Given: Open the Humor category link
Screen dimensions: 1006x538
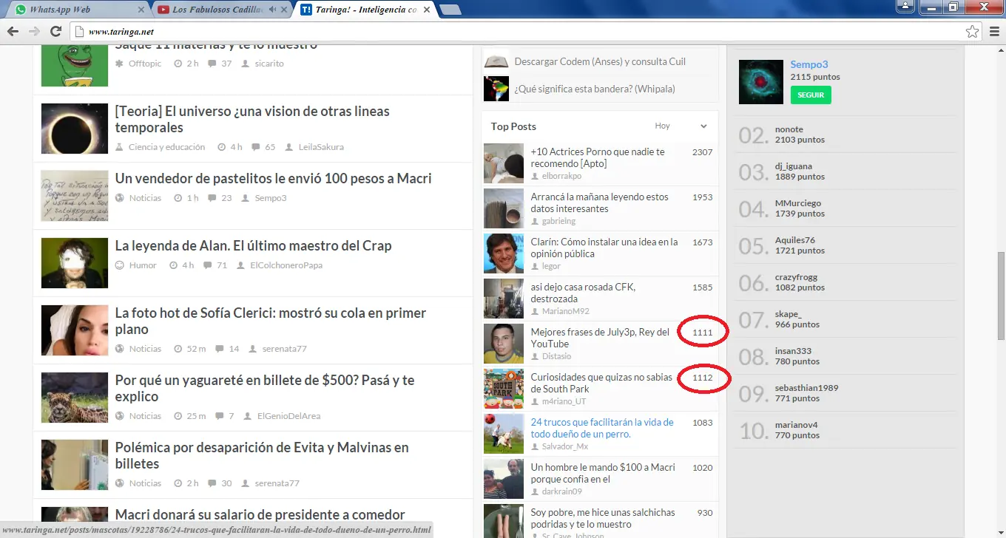Looking at the screenshot, I should click(x=143, y=265).
